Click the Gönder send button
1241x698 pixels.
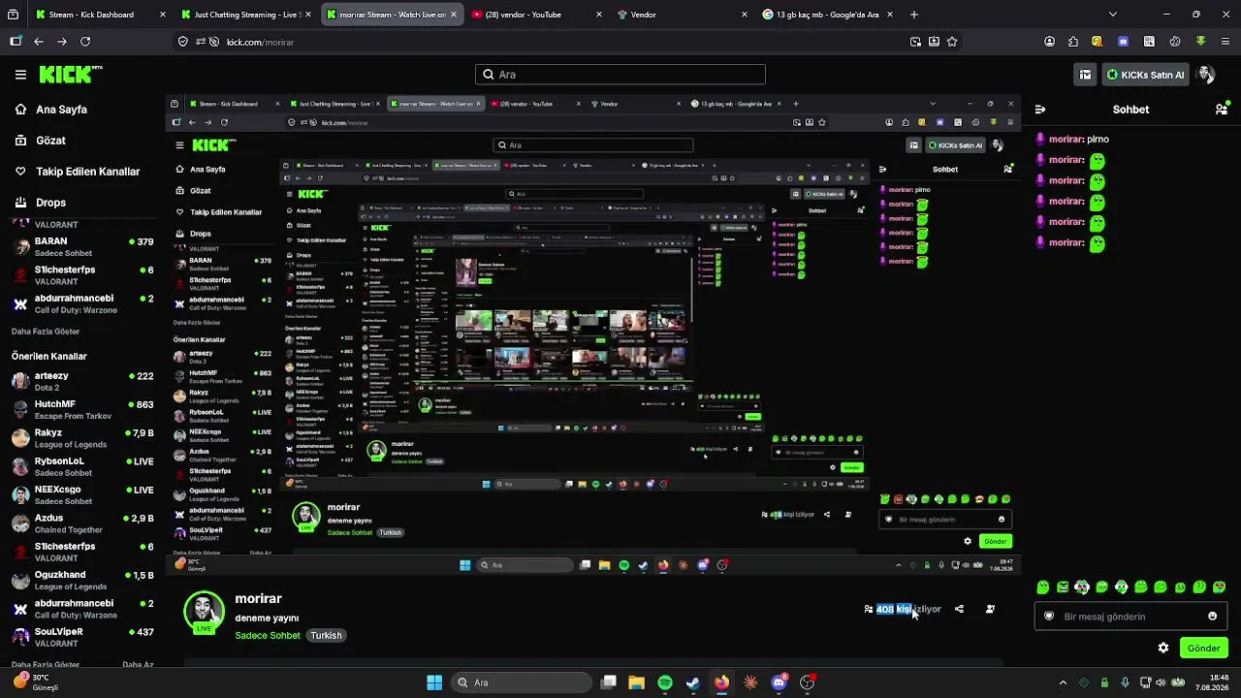(x=1203, y=648)
